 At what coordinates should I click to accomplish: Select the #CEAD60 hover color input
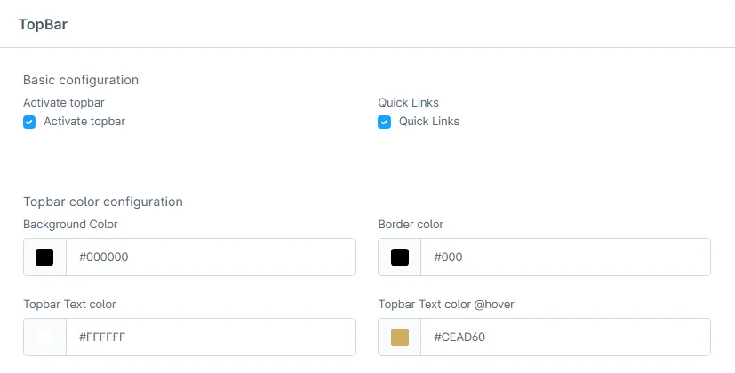[x=565, y=337]
